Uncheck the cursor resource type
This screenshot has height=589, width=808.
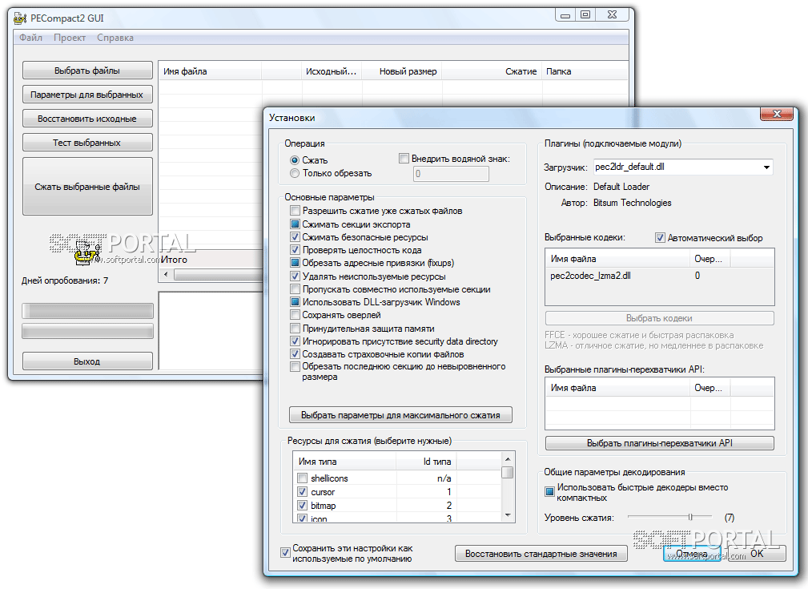click(303, 491)
